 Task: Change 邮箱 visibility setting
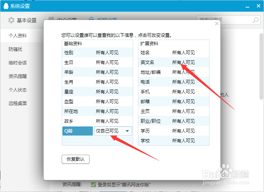coord(184,102)
